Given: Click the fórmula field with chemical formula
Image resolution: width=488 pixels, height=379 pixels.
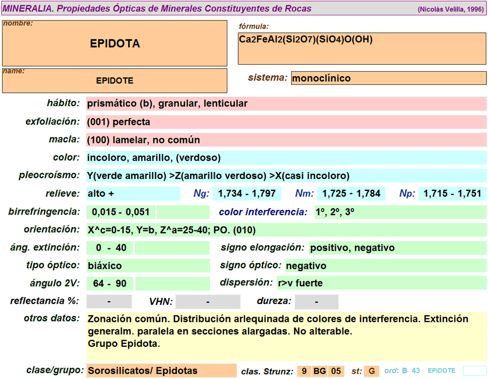Looking at the screenshot, I should click(x=362, y=48).
